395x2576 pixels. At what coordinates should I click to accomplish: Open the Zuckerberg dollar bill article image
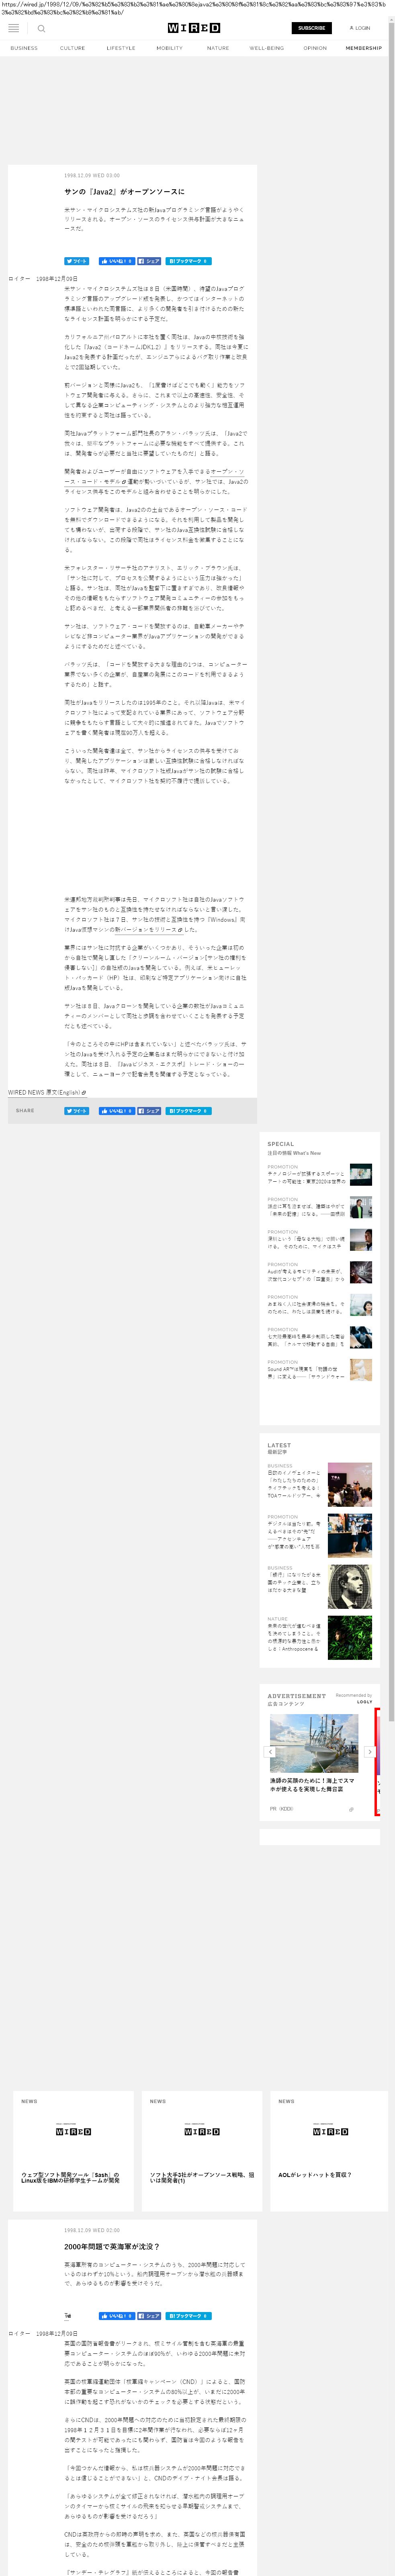(350, 1587)
